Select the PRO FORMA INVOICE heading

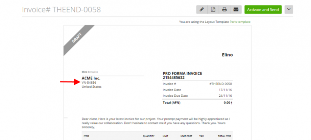[x=183, y=74]
